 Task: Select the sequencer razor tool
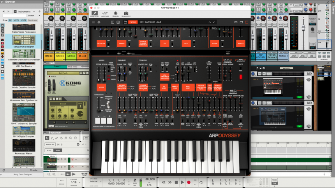61,138
